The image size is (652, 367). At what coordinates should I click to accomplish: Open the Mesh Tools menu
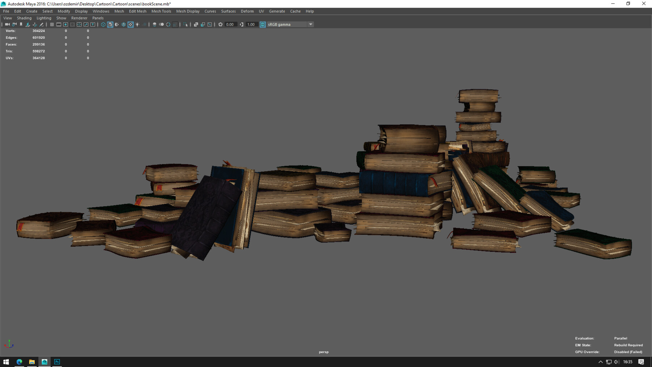(x=161, y=11)
